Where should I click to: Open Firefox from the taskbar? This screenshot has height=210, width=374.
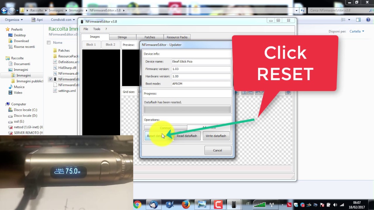pyautogui.click(x=186, y=205)
